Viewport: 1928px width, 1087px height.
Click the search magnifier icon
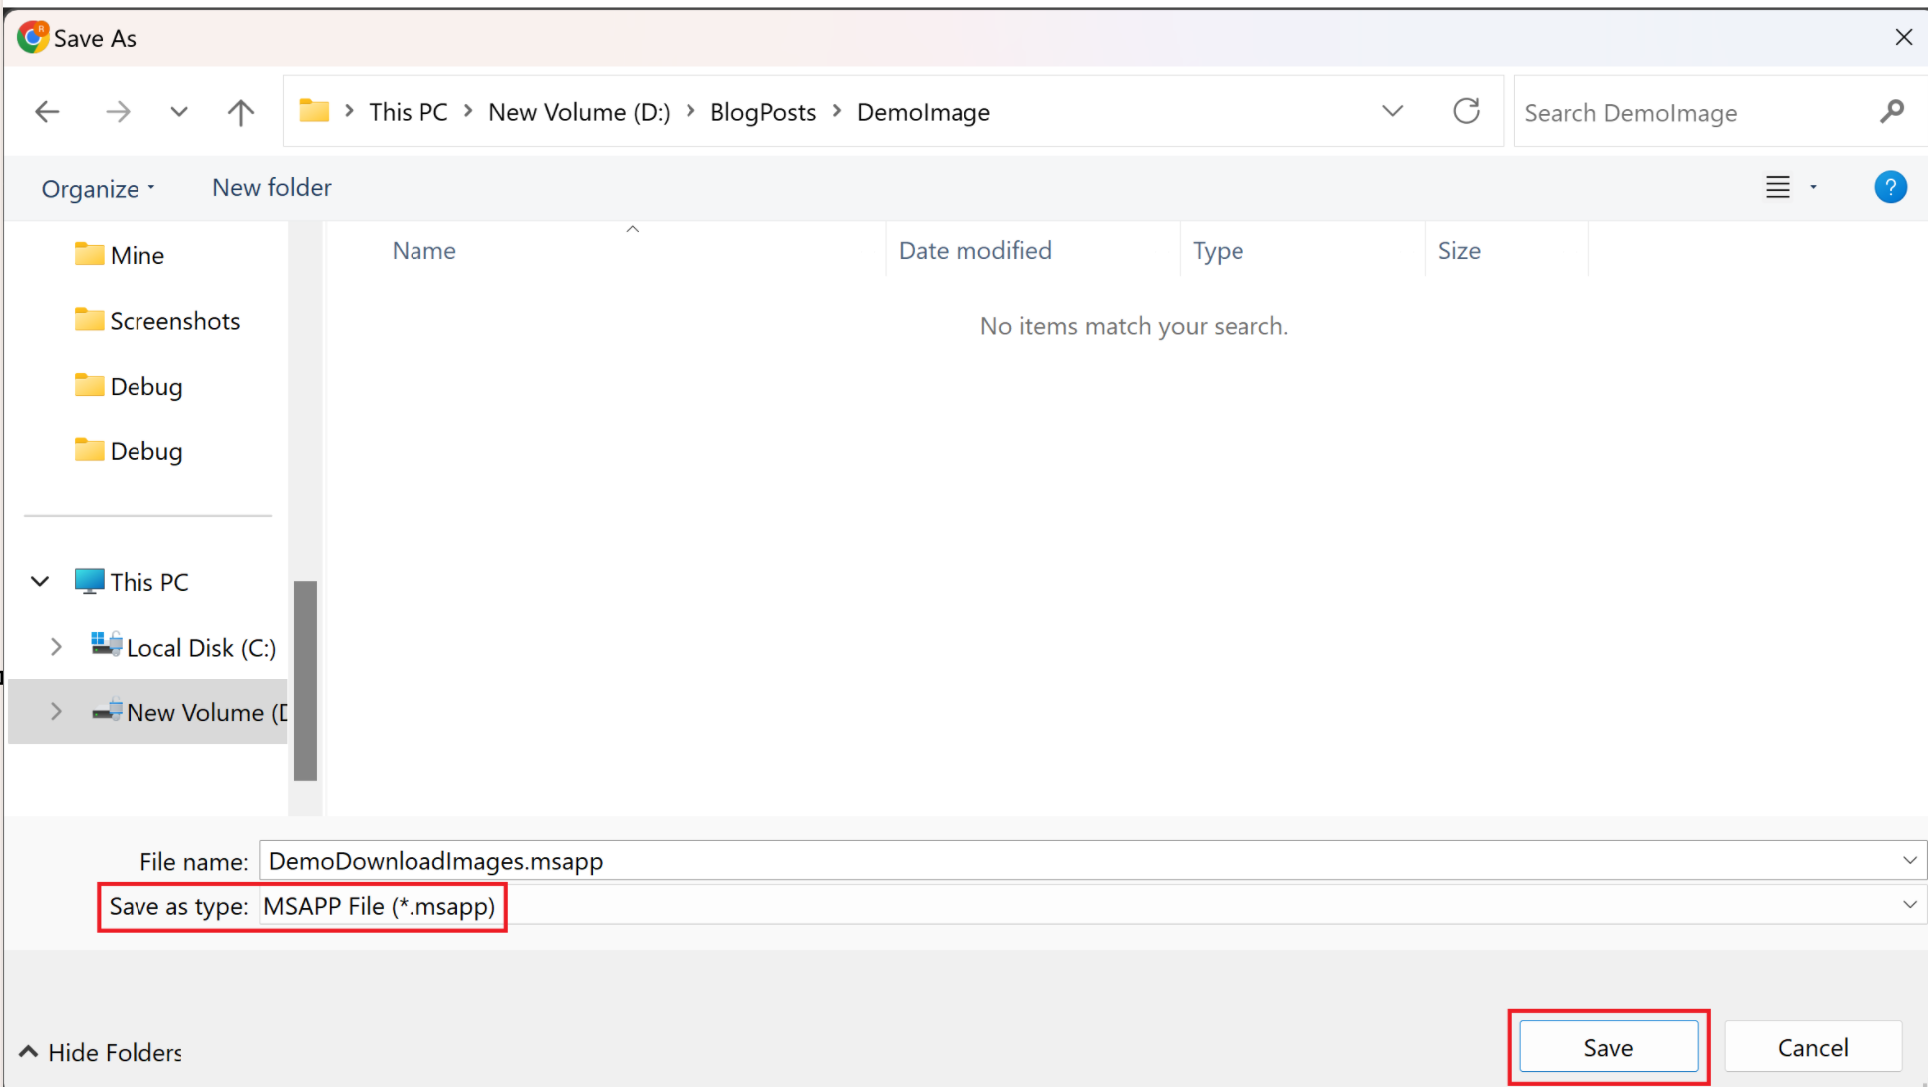(1891, 112)
